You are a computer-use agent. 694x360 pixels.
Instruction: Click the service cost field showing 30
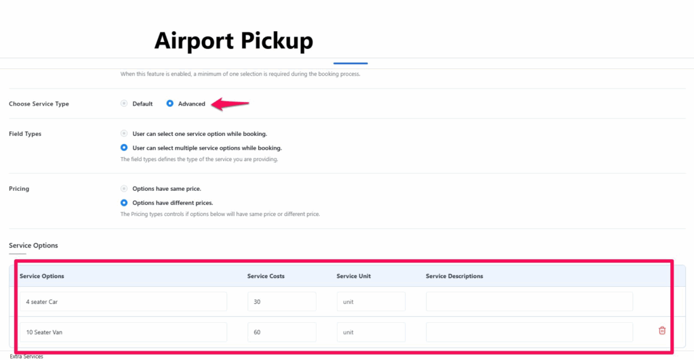281,302
